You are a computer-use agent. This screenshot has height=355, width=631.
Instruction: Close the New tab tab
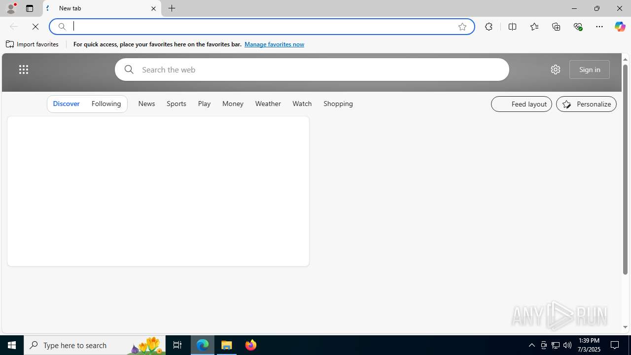[153, 8]
